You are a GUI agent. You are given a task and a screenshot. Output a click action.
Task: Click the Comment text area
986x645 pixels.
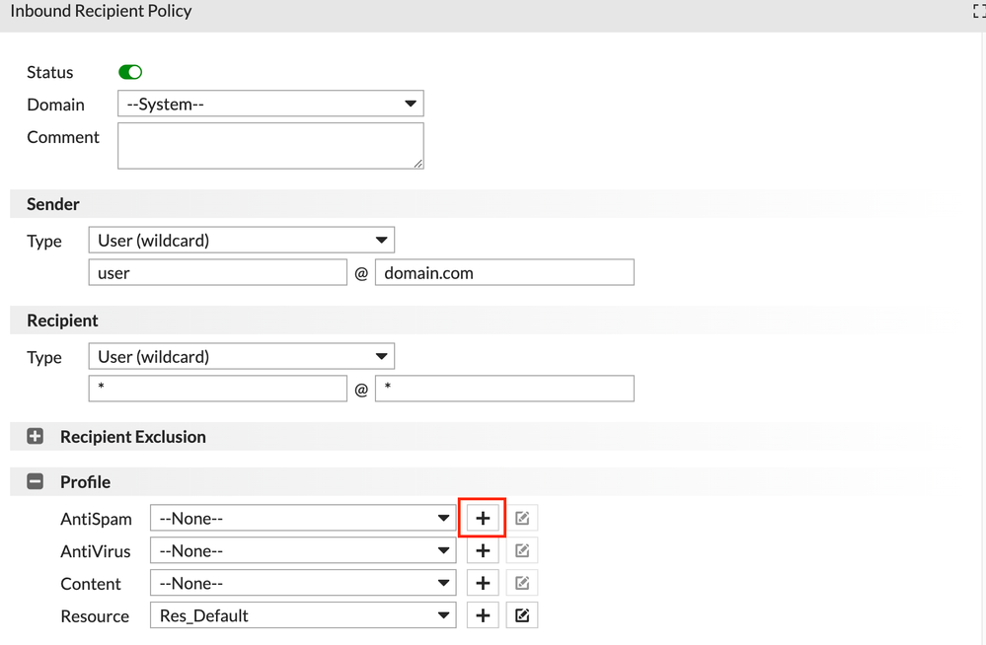pyautogui.click(x=270, y=145)
